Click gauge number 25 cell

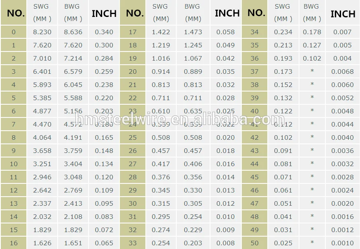tap(133, 137)
